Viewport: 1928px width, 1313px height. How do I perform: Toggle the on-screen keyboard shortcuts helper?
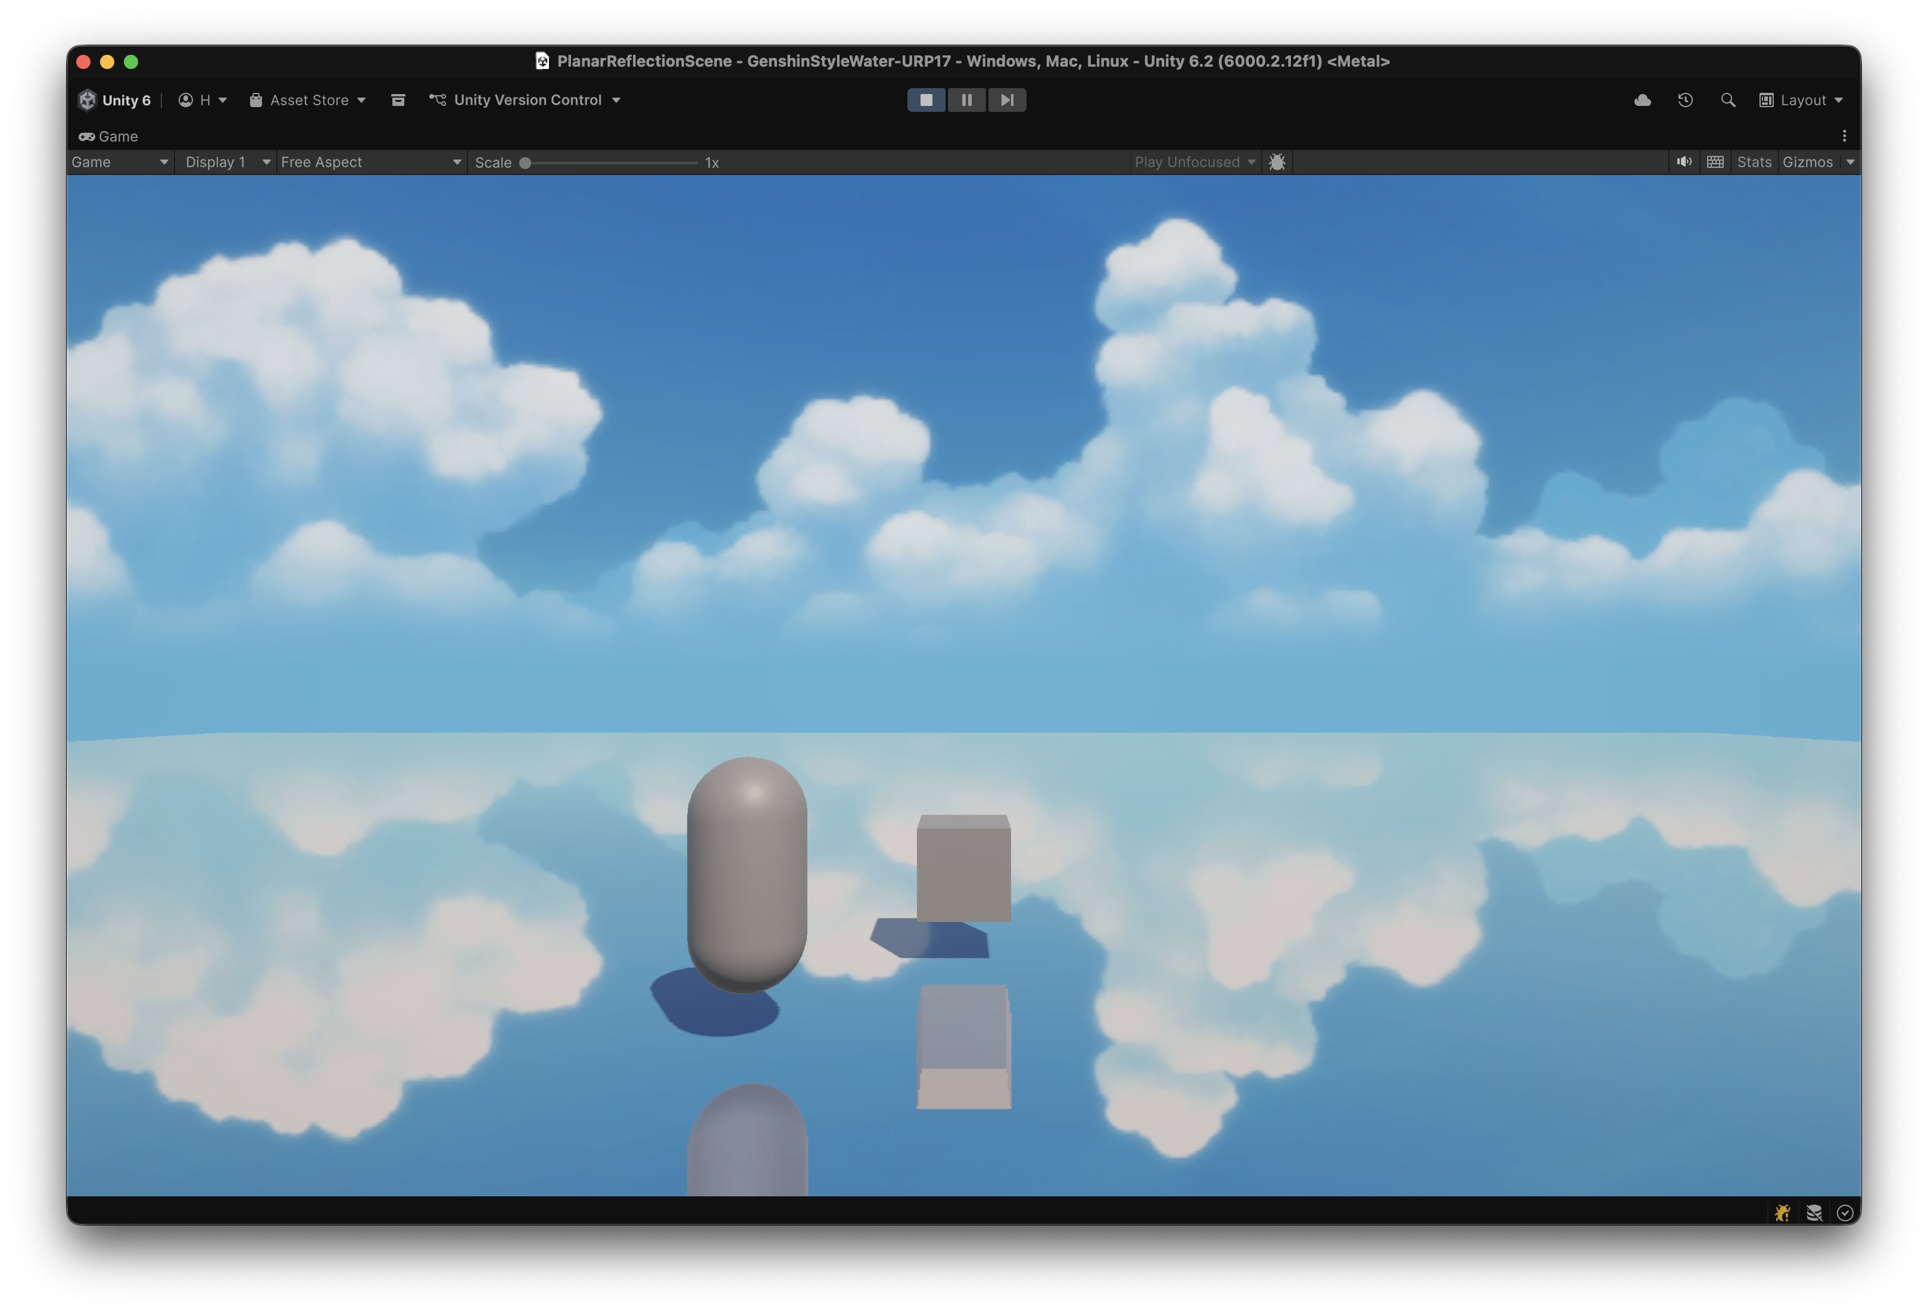click(1715, 162)
